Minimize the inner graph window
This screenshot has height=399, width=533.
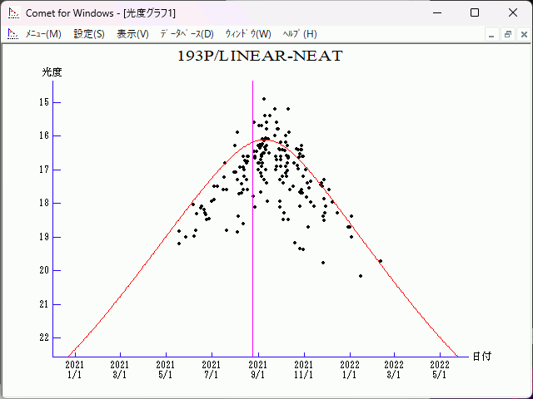click(491, 35)
